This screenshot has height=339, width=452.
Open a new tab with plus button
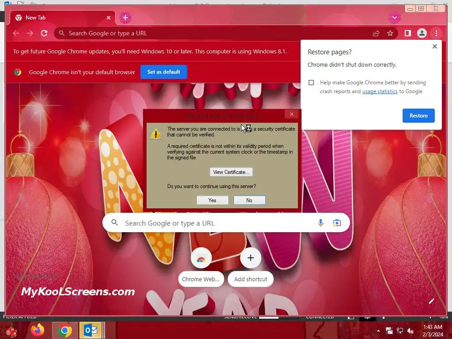[x=125, y=18]
